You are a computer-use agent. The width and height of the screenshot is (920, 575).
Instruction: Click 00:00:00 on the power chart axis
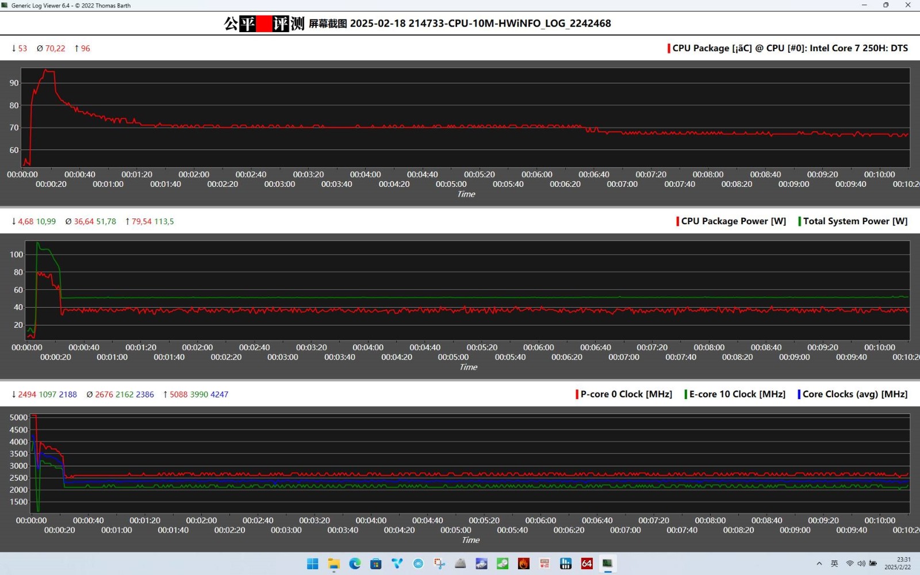pos(27,348)
